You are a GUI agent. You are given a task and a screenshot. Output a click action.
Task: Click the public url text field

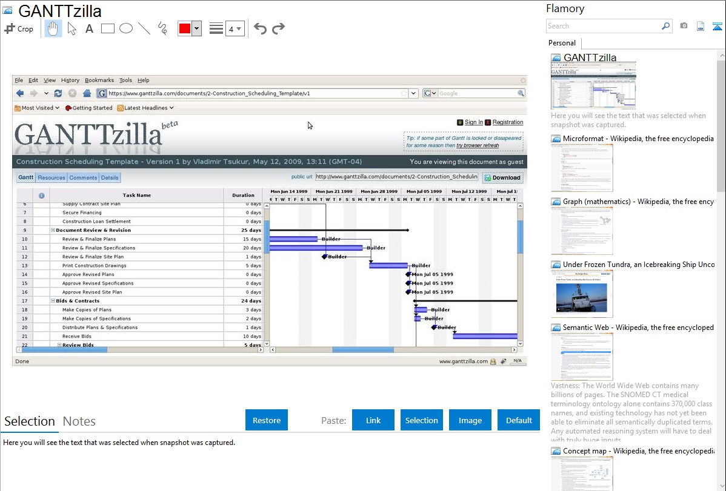coord(396,177)
